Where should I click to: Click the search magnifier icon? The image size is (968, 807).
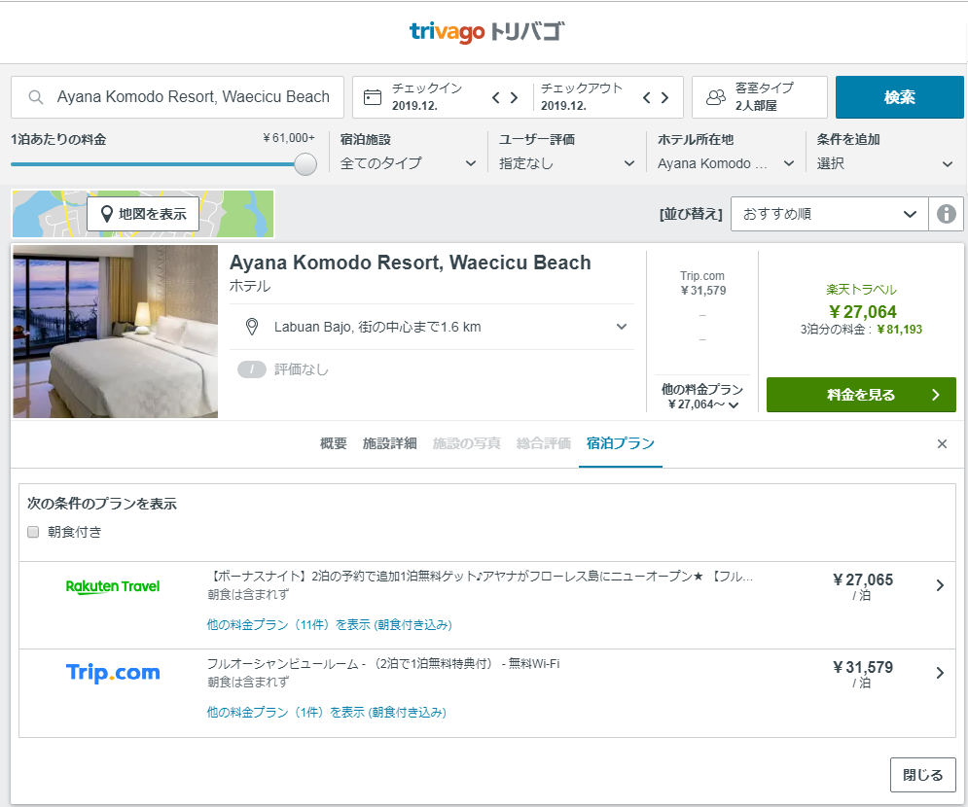click(36, 97)
